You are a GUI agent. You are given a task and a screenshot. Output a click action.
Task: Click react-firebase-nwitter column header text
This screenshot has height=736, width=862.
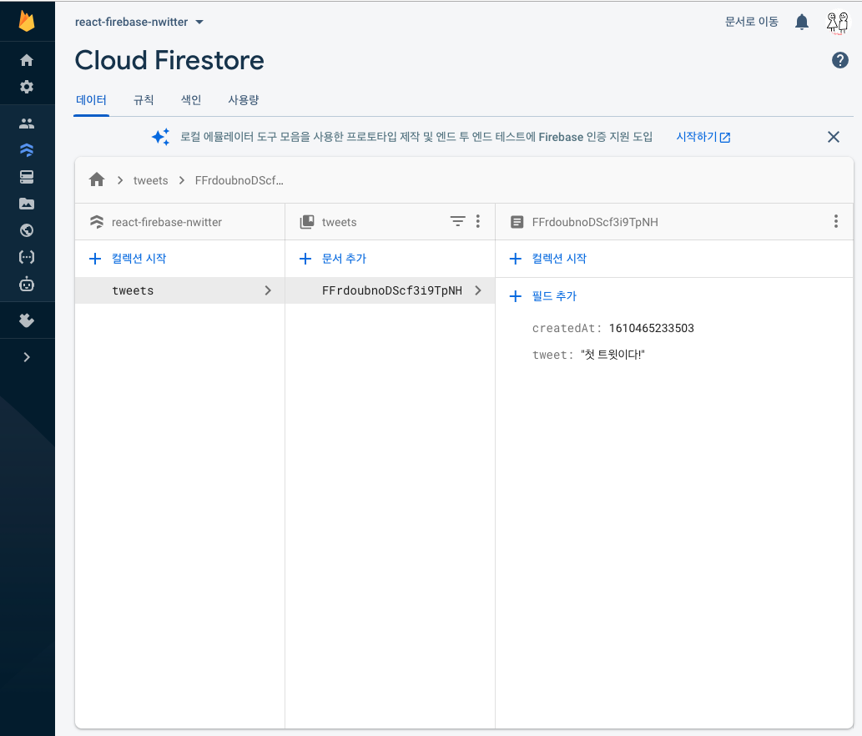click(167, 222)
